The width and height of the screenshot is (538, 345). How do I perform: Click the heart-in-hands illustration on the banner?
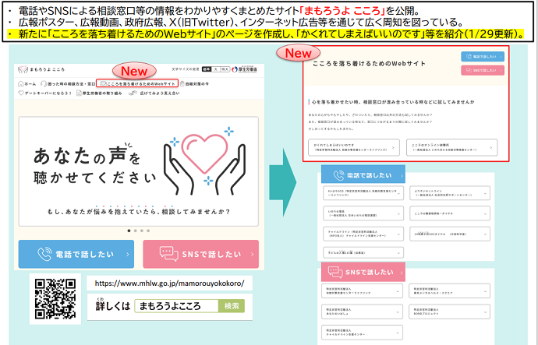click(204, 160)
